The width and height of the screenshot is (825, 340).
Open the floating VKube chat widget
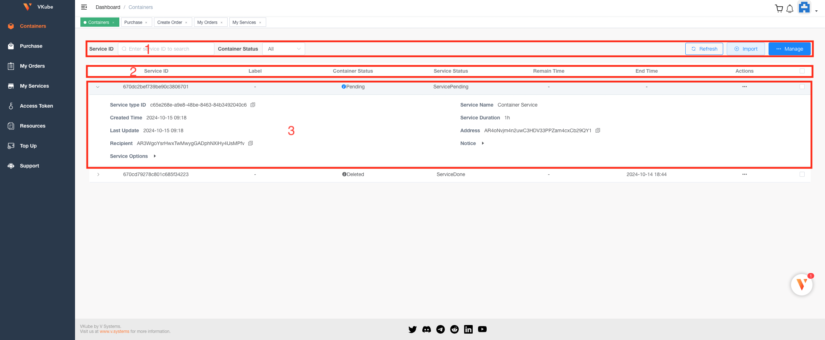(802, 284)
